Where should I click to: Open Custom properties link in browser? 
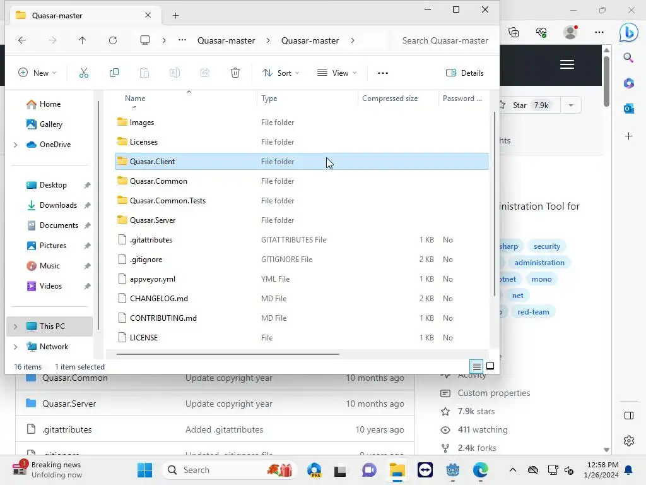click(493, 393)
